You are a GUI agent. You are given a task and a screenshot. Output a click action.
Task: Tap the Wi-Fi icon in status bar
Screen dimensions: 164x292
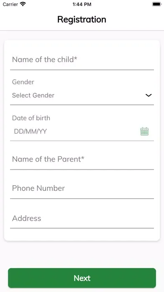click(x=23, y=4)
